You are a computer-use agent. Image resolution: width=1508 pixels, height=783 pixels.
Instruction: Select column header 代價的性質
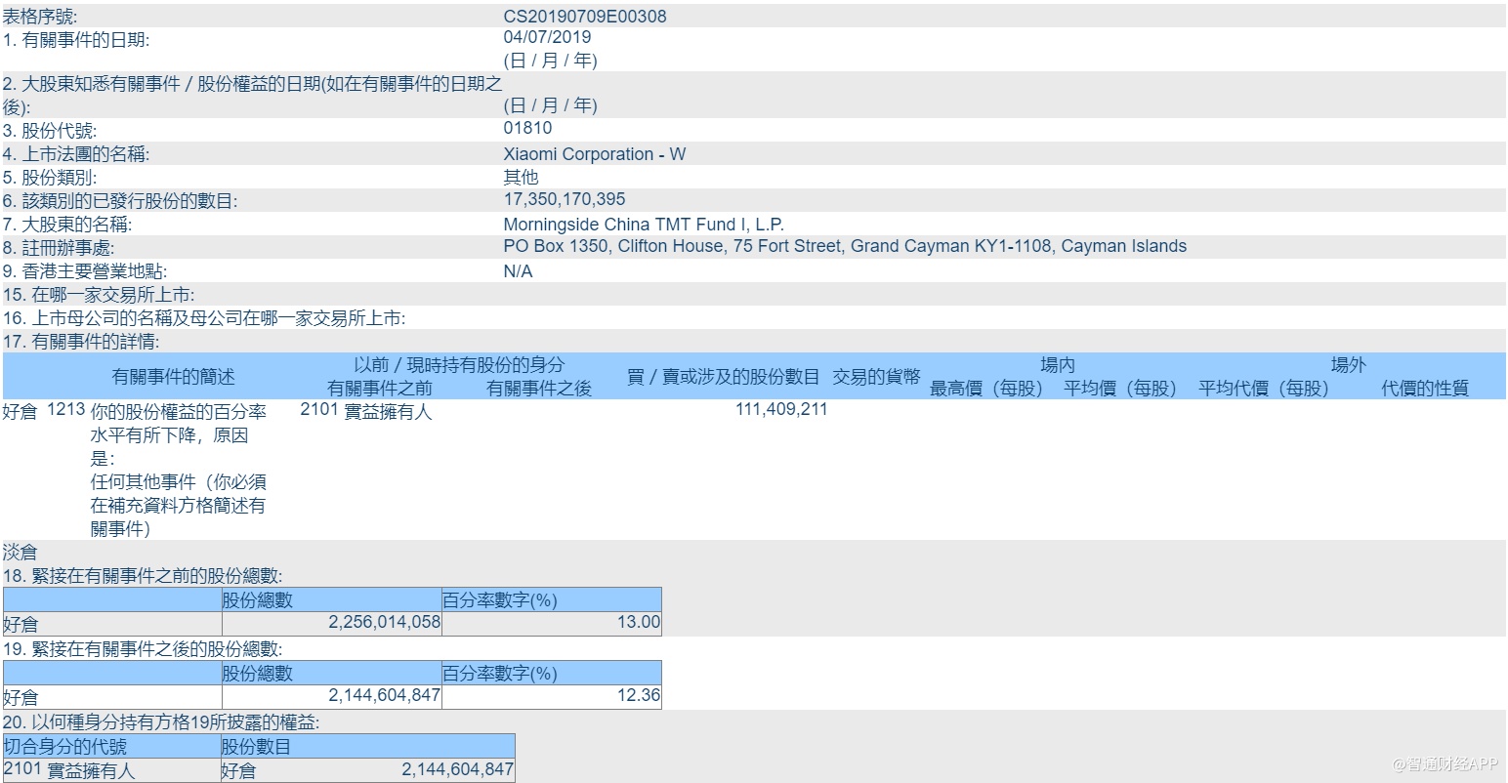coord(1425,389)
